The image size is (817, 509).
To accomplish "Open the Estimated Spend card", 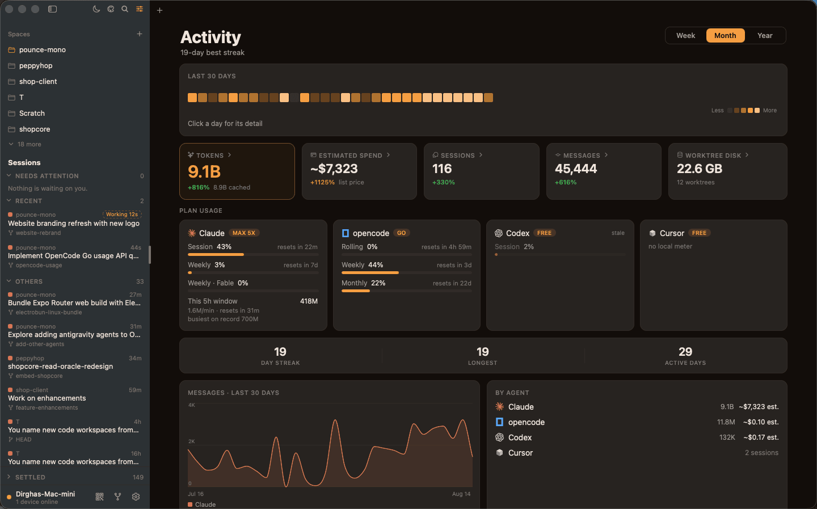I will (x=359, y=171).
